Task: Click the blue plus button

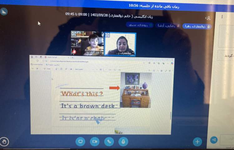Action: point(197,142)
